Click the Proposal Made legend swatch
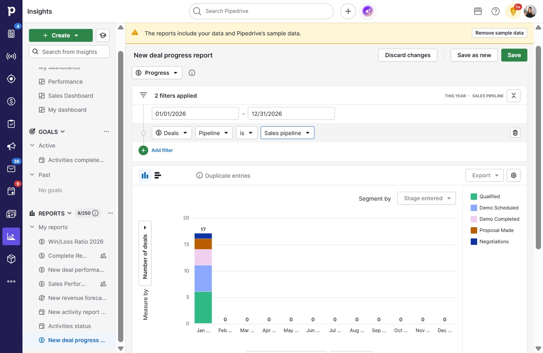This screenshot has height=353, width=543. pyautogui.click(x=474, y=230)
